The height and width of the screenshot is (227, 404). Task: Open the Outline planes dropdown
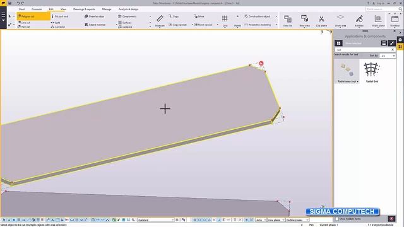(x=297, y=220)
